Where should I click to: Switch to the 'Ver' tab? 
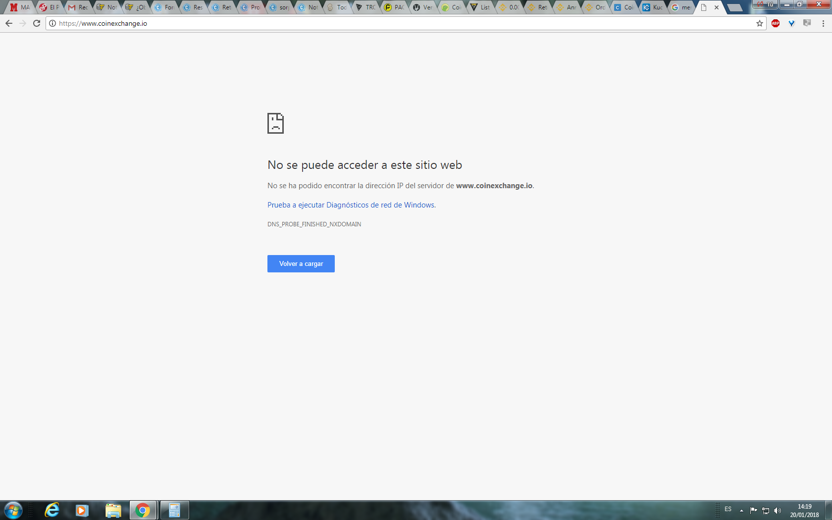click(422, 7)
